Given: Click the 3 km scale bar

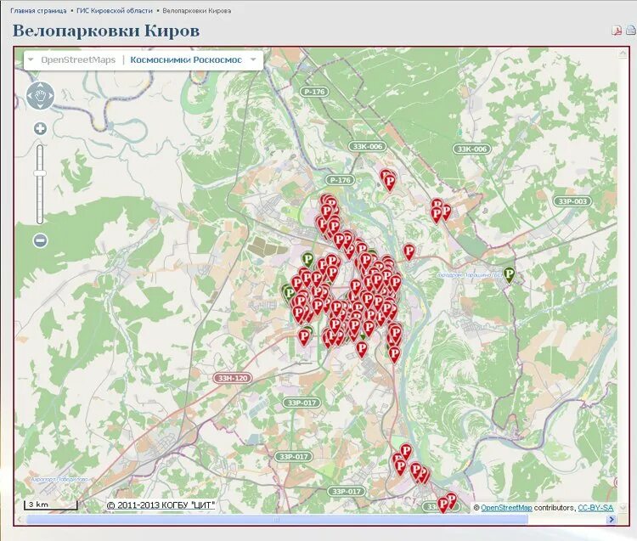Looking at the screenshot, I should click(51, 504).
